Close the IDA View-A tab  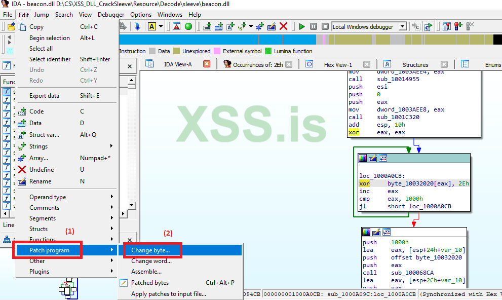(x=207, y=64)
